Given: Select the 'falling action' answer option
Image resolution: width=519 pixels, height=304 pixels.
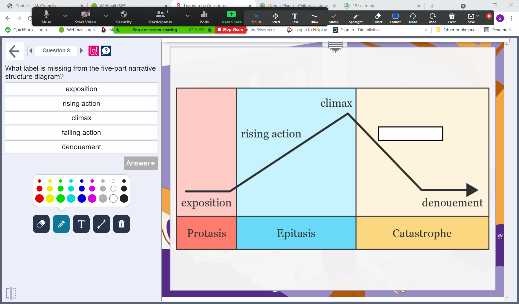Looking at the screenshot, I should (x=81, y=133).
